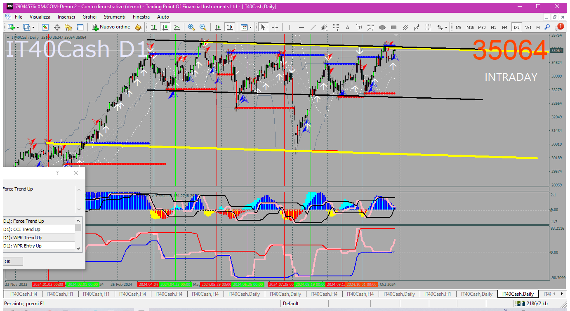Image resolution: width=570 pixels, height=311 pixels.
Task: Open the Data Window crosshair-circle icon
Action: 57,27
